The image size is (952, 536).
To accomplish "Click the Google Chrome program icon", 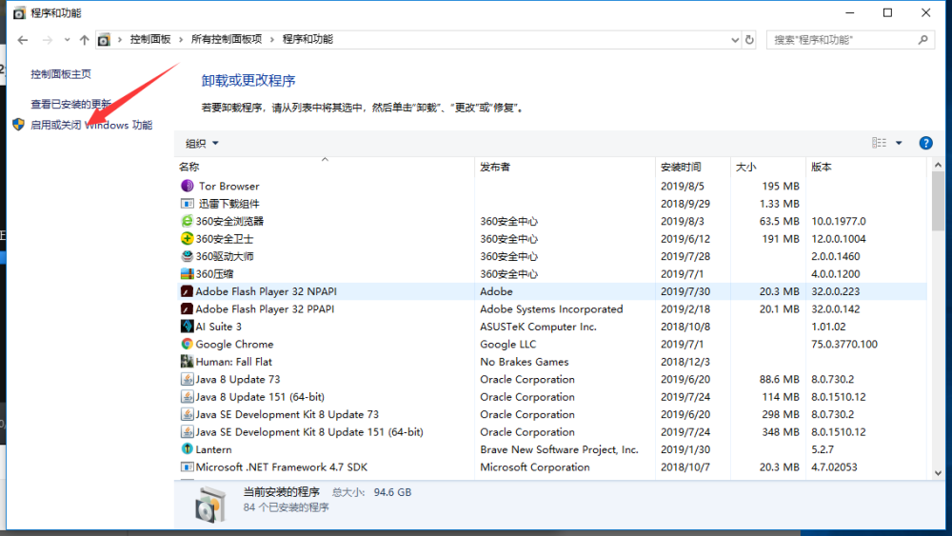I will coord(187,345).
